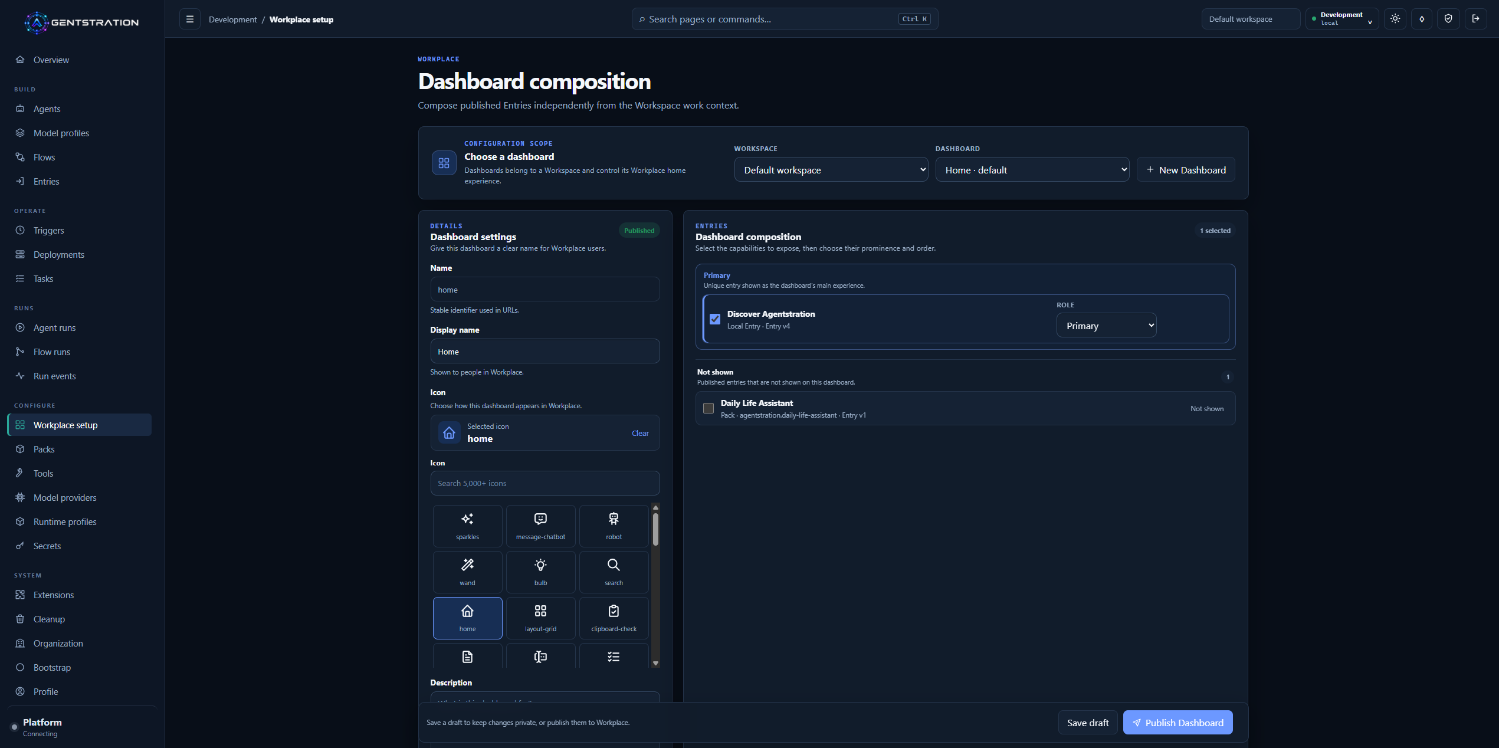Click New Dashboard button

(1186, 170)
